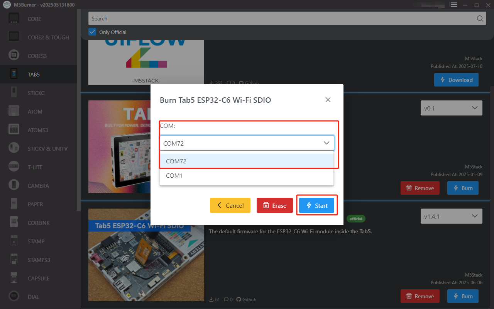Viewport: 494px width, 309px height.
Task: Click the M5Burner app logo icon
Action: 7,5
